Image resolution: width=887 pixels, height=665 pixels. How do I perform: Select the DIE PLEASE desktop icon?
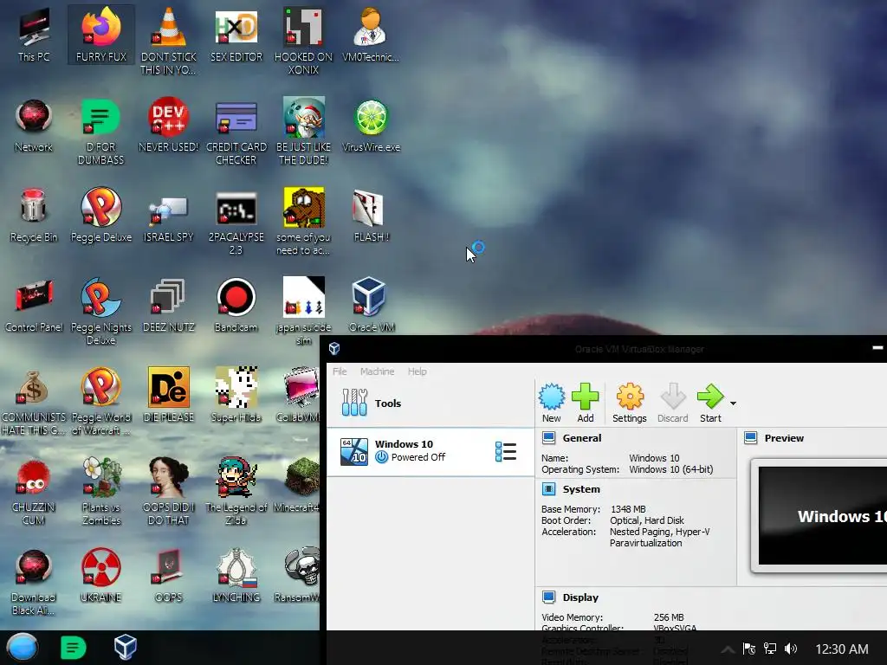point(169,396)
